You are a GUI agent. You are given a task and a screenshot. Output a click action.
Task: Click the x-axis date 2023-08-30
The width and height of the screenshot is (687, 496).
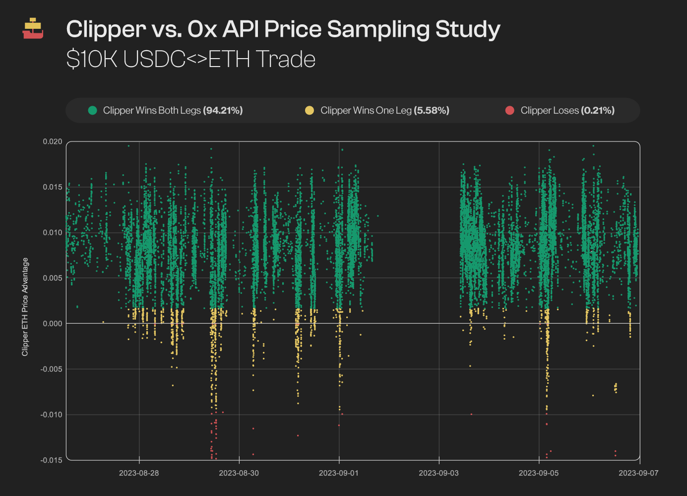coord(239,473)
